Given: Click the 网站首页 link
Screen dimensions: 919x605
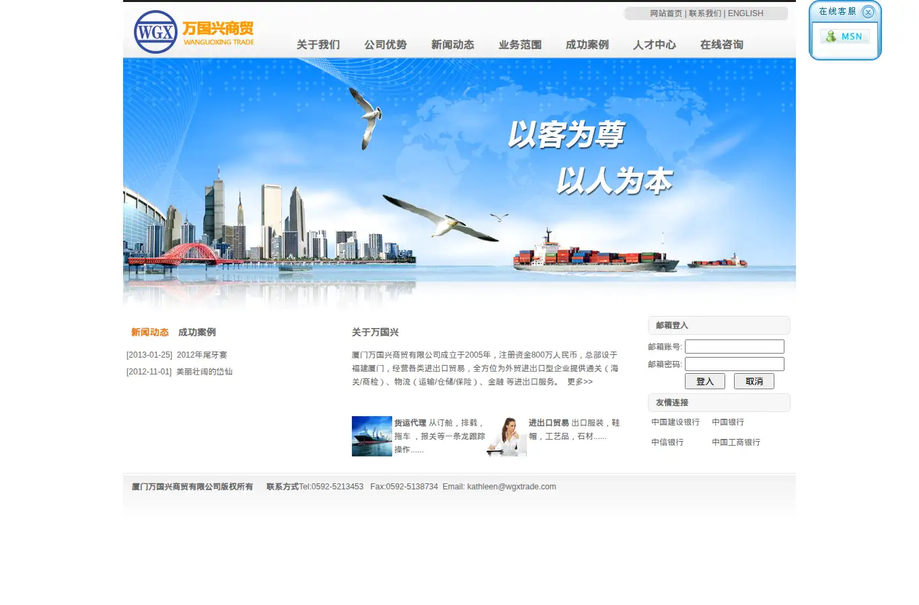Looking at the screenshot, I should point(666,13).
